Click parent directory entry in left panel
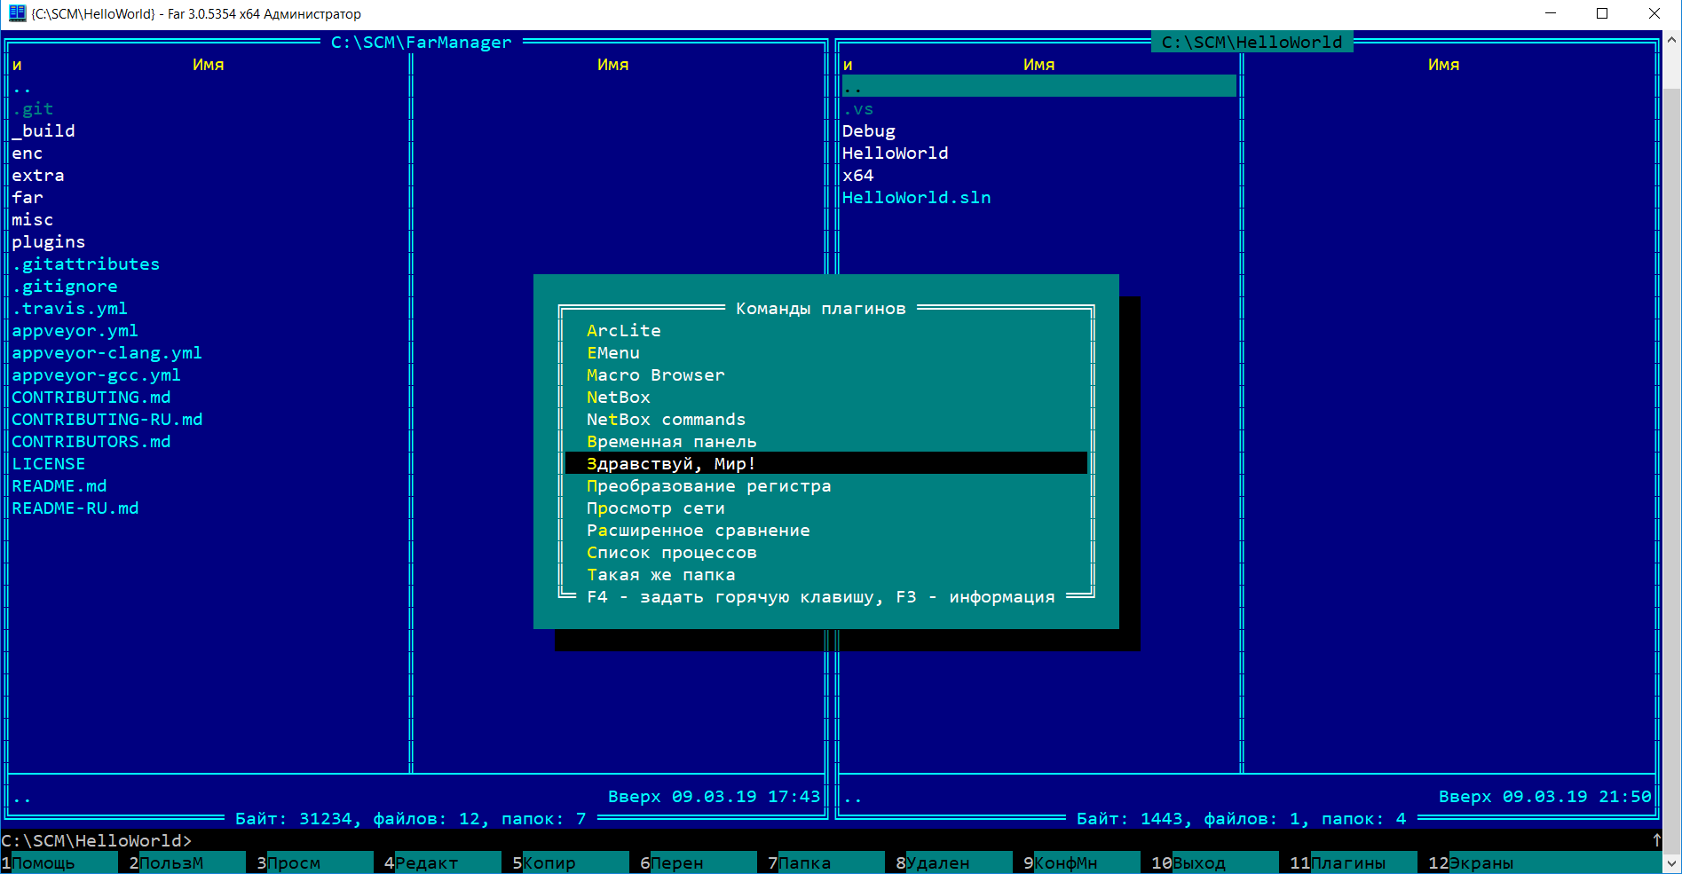 (x=22, y=86)
